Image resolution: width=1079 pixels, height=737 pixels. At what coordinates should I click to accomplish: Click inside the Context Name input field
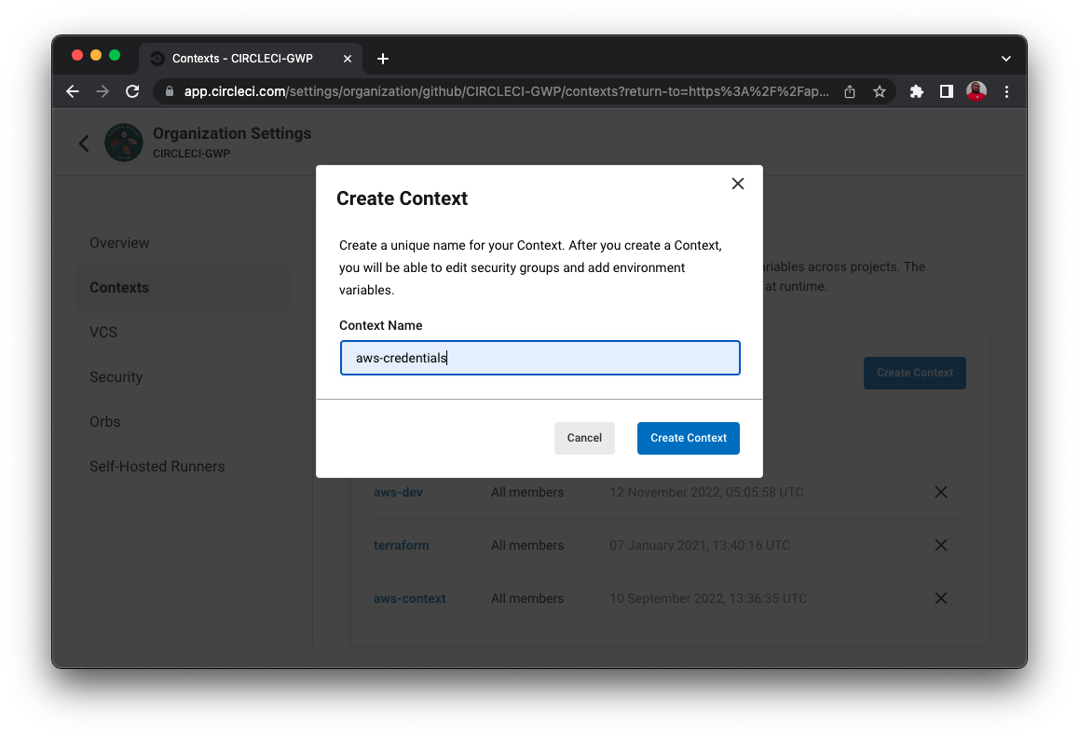[x=540, y=358]
